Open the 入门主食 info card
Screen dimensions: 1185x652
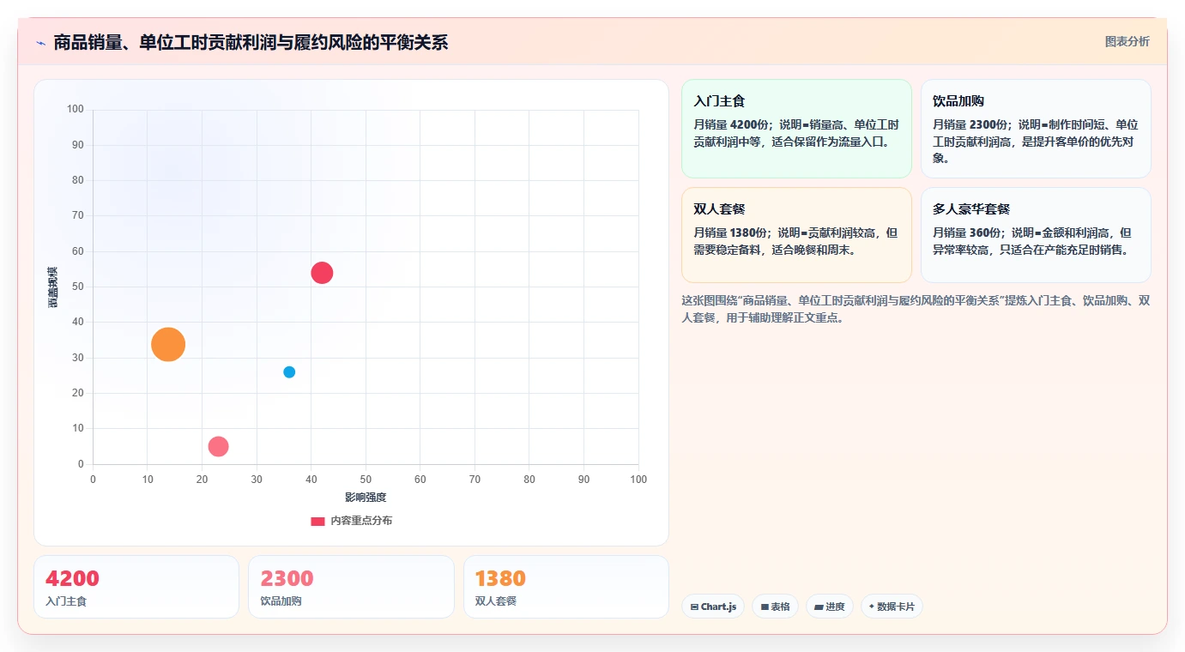(796, 129)
